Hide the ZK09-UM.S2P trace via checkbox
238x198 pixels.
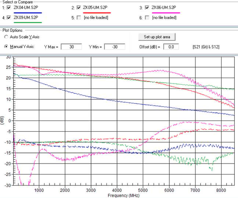pyautogui.click(x=10, y=17)
